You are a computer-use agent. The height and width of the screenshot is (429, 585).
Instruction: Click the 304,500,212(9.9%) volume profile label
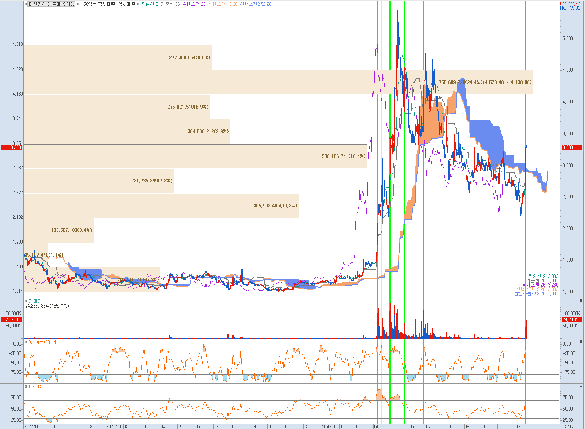208,131
